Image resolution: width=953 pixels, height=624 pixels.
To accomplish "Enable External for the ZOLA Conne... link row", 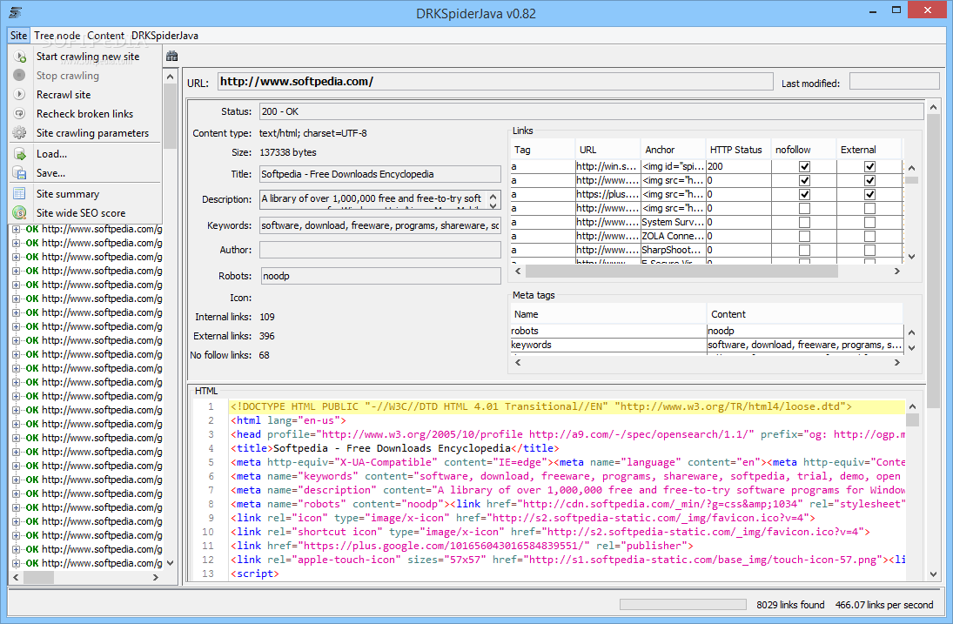I will [869, 237].
